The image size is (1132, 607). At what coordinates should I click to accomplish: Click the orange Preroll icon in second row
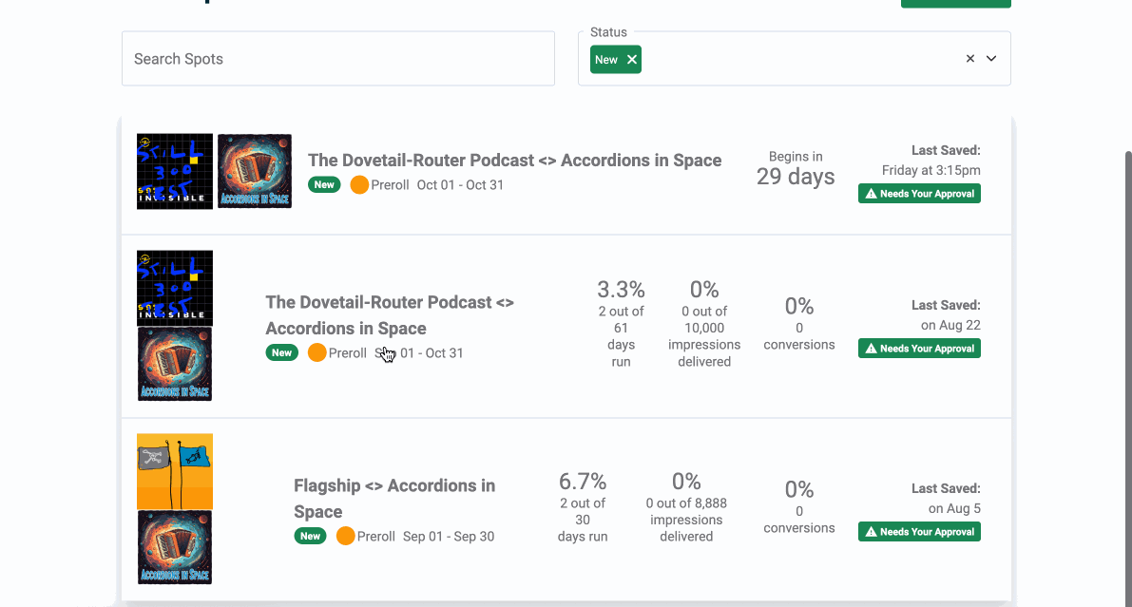pyautogui.click(x=317, y=352)
